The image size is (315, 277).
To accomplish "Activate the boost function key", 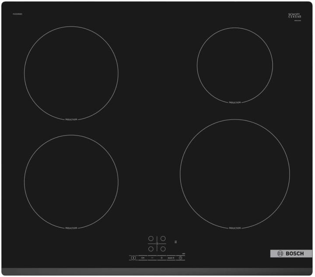I will pyautogui.click(x=171, y=258).
